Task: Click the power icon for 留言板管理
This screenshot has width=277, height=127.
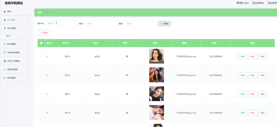Action: [x=5, y=70]
